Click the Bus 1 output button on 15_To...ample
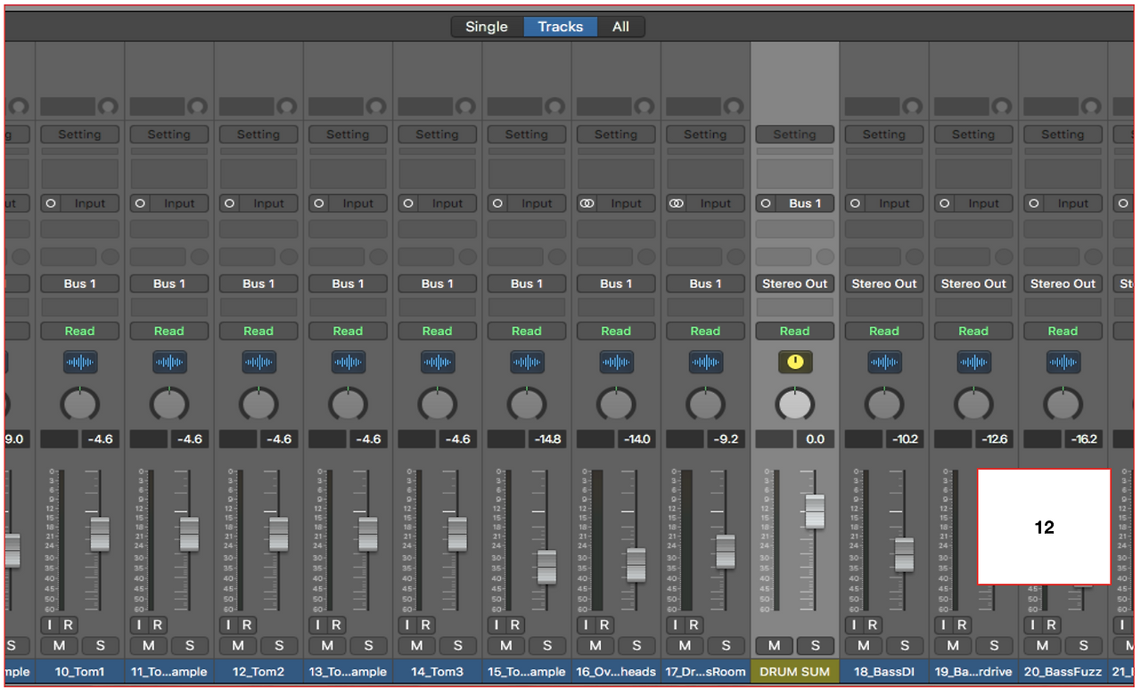The height and width of the screenshot is (696, 1141). (527, 283)
